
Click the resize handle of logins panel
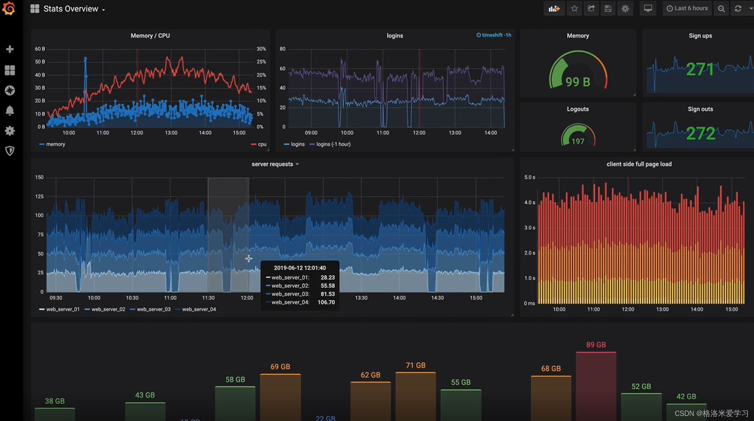[512, 149]
